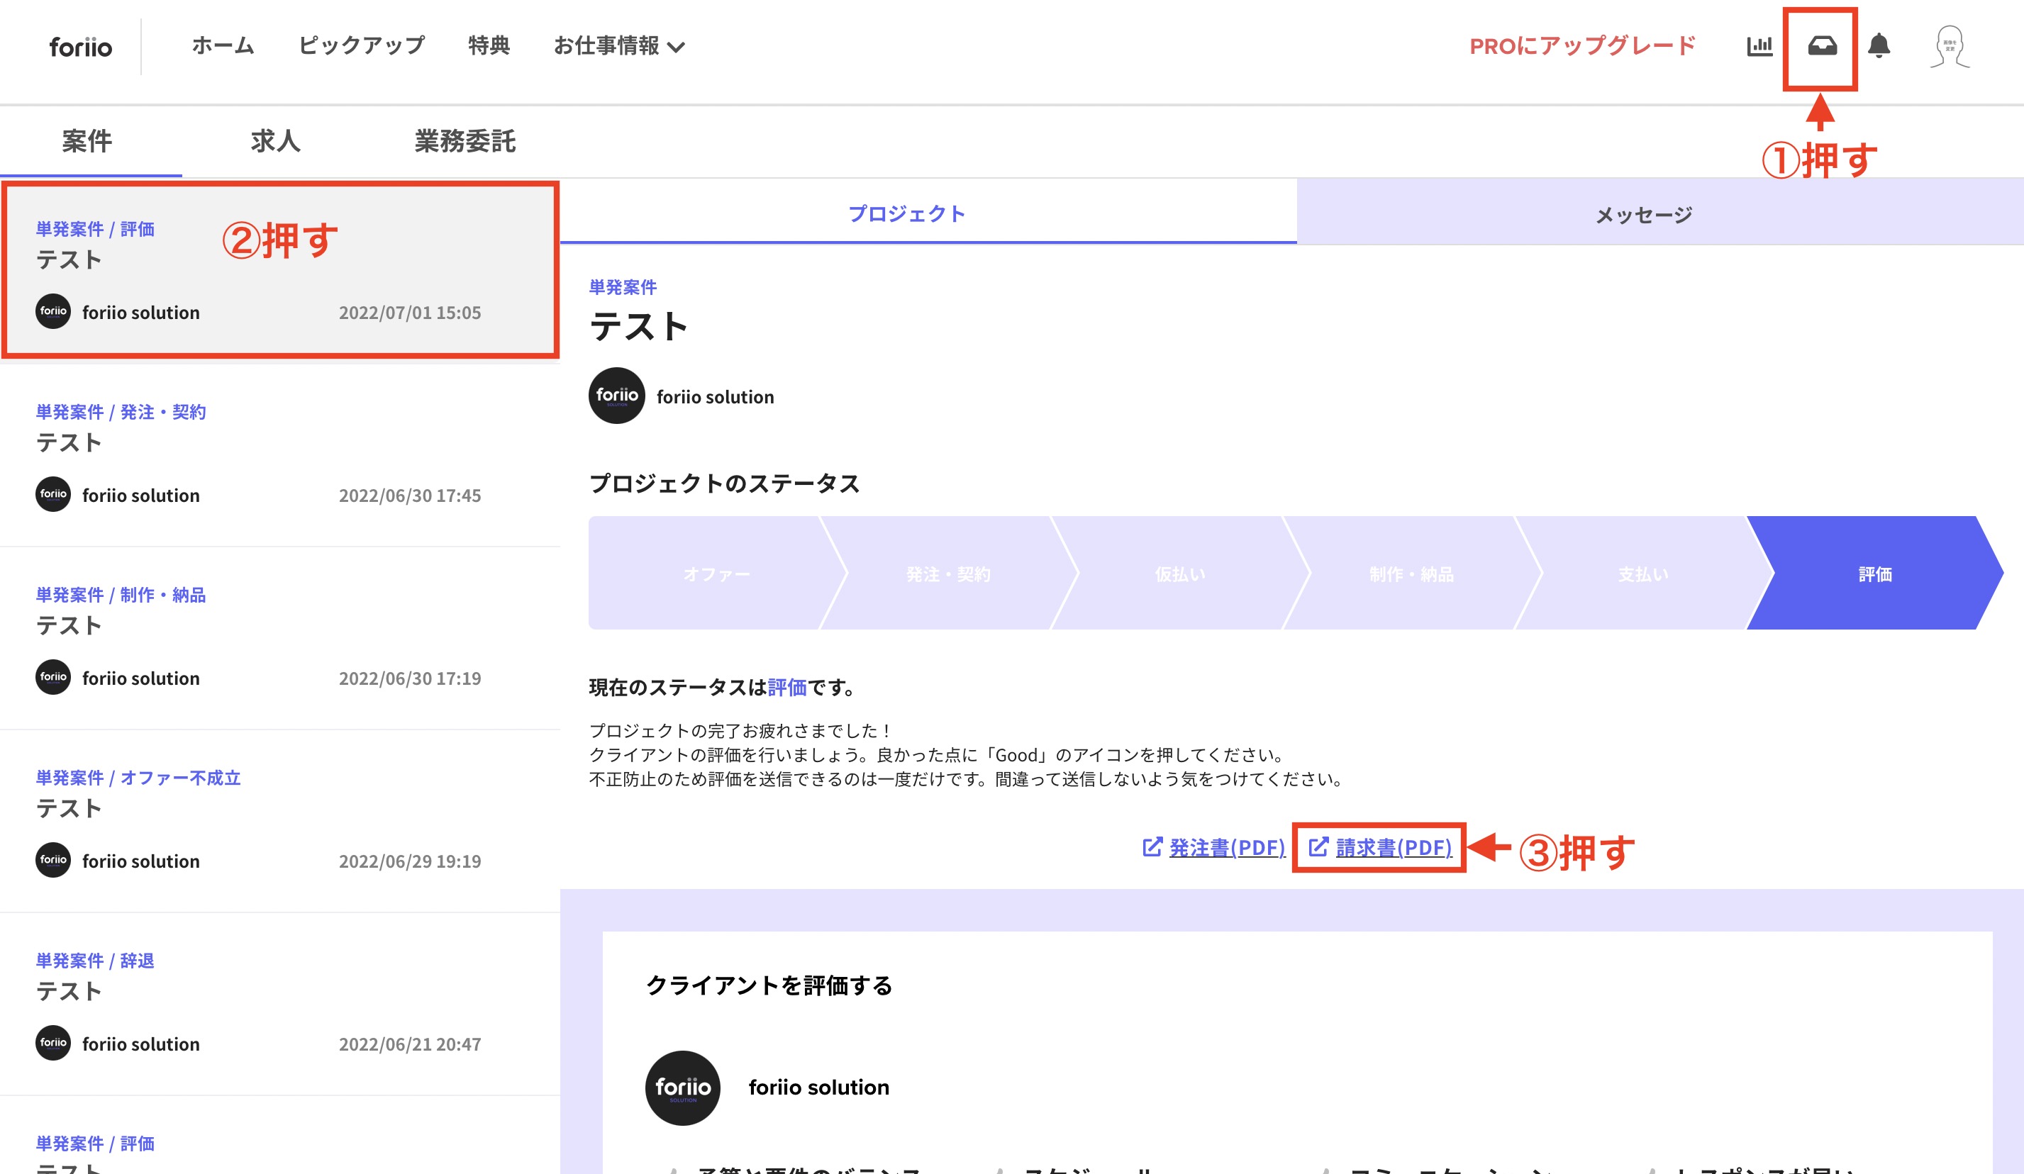Click foriio solution avatar under テスト heading
Image resolution: width=2024 pixels, height=1174 pixels.
pos(617,396)
